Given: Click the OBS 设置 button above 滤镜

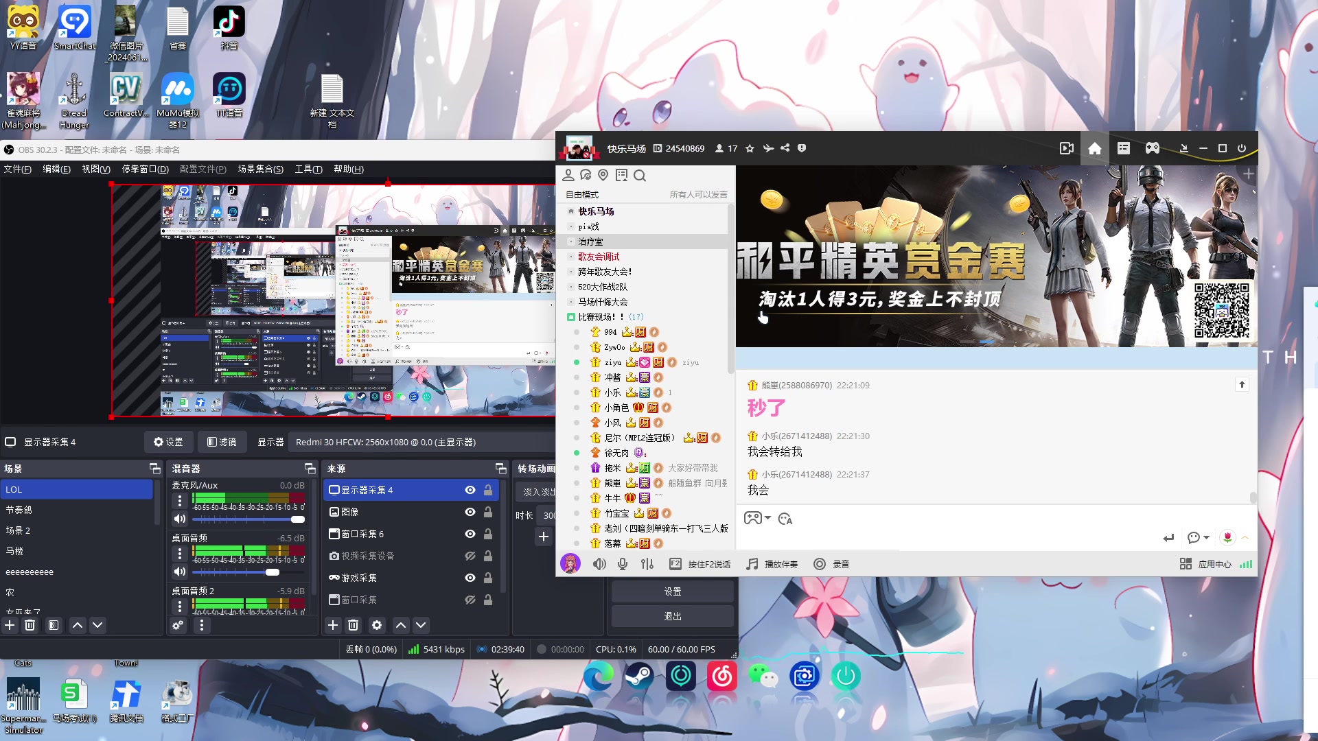Looking at the screenshot, I should tap(168, 442).
